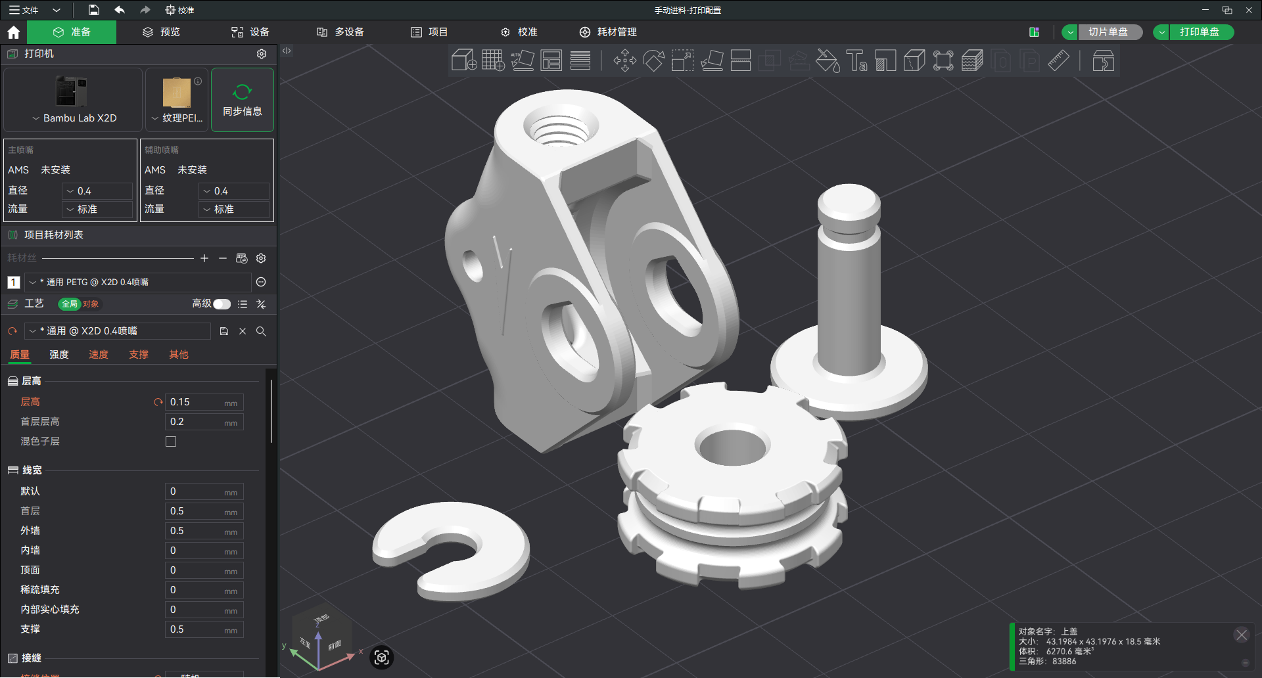Open the 通用 @ X2D process preset dropdown
This screenshot has height=678, width=1262.
tap(118, 331)
